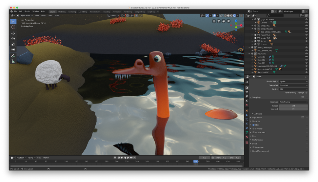Open the Render menu
The width and height of the screenshot is (318, 182).
28,11
